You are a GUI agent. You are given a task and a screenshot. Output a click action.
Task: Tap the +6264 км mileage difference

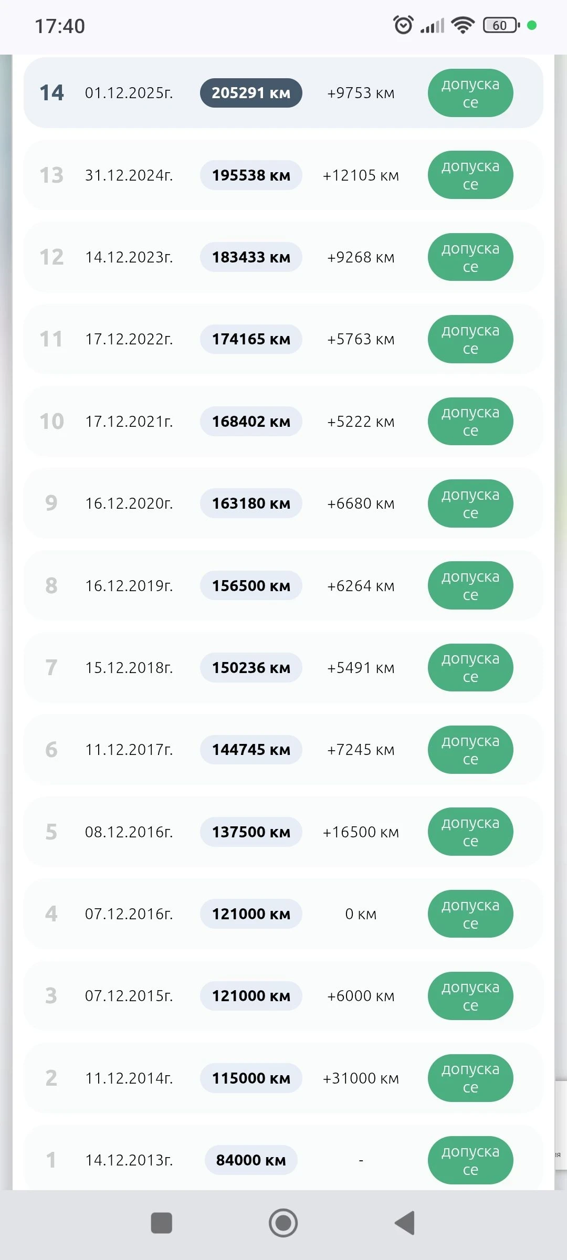click(361, 586)
